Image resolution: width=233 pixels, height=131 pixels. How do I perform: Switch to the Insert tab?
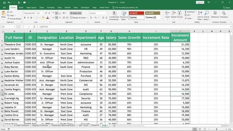click(21, 7)
